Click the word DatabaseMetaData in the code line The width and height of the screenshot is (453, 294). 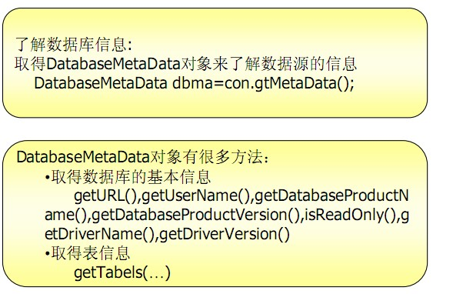tap(101, 83)
